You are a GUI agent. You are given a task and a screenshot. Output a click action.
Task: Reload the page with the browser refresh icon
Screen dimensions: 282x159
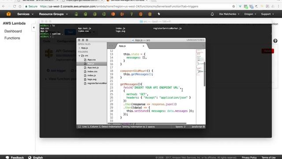coord(15,6)
